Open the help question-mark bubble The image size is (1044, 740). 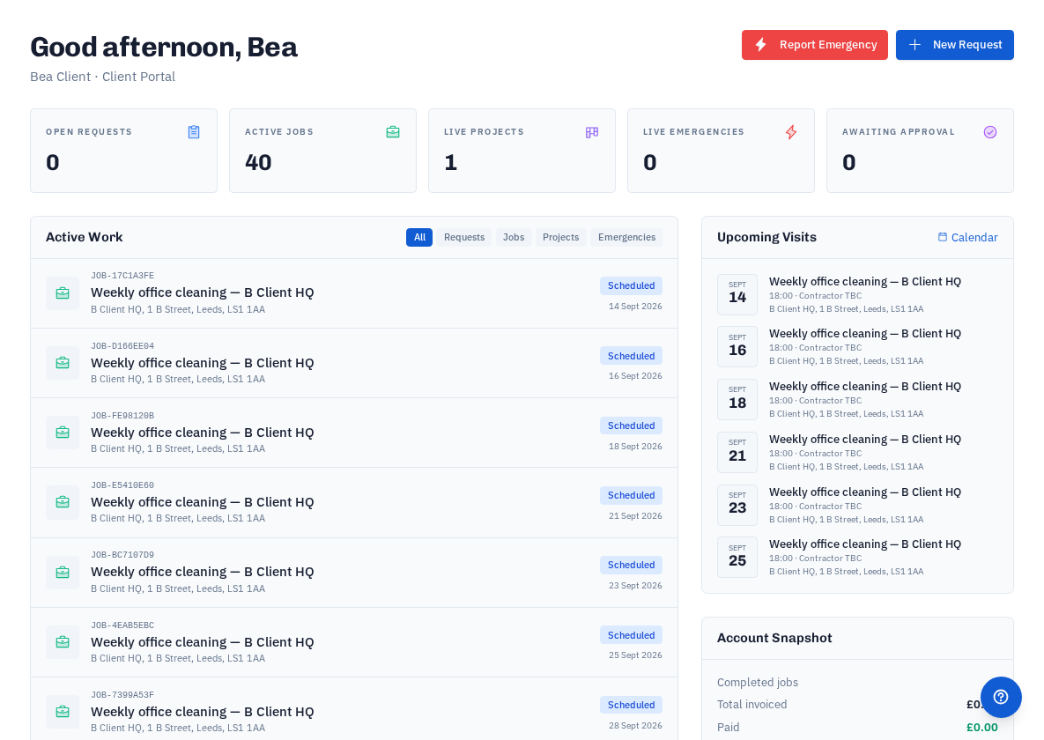1001,697
